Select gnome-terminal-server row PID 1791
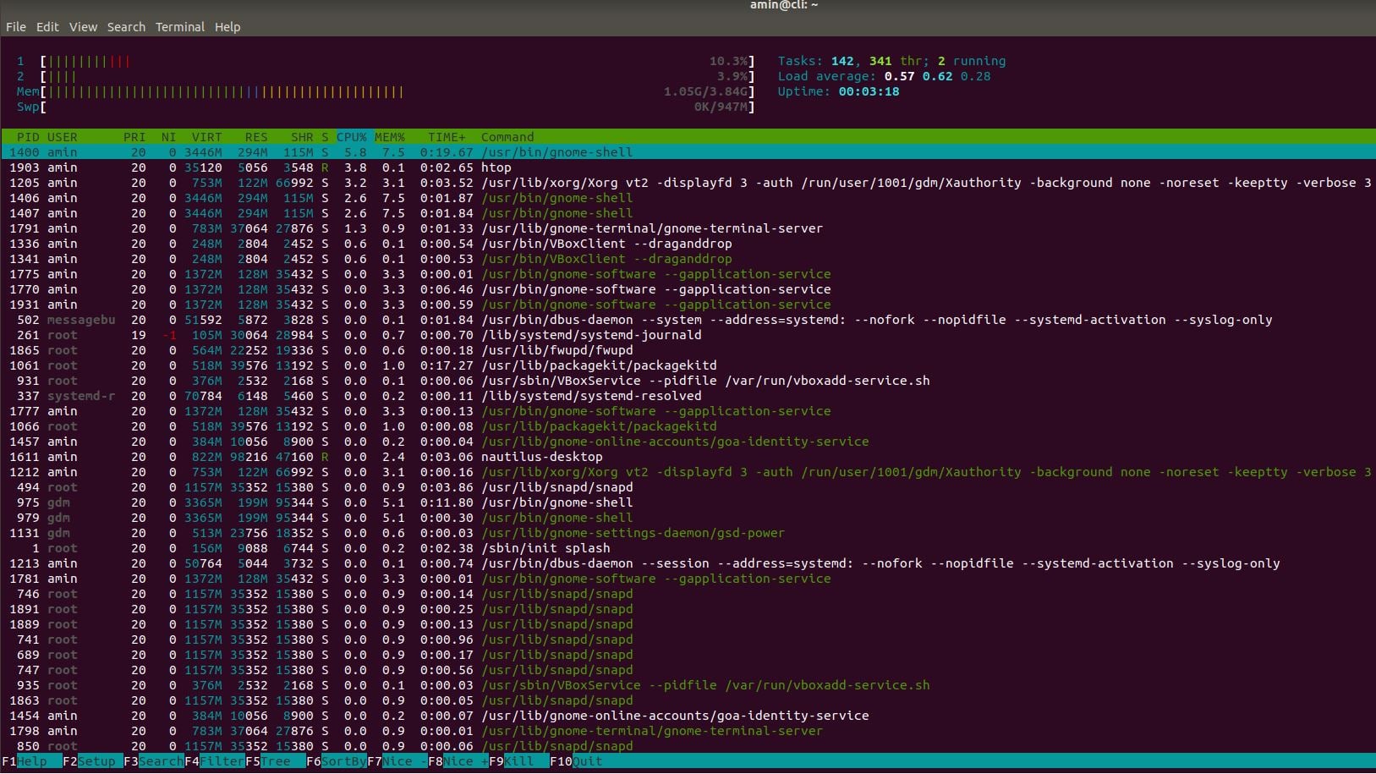Viewport: 1376px width, 774px height. click(688, 228)
